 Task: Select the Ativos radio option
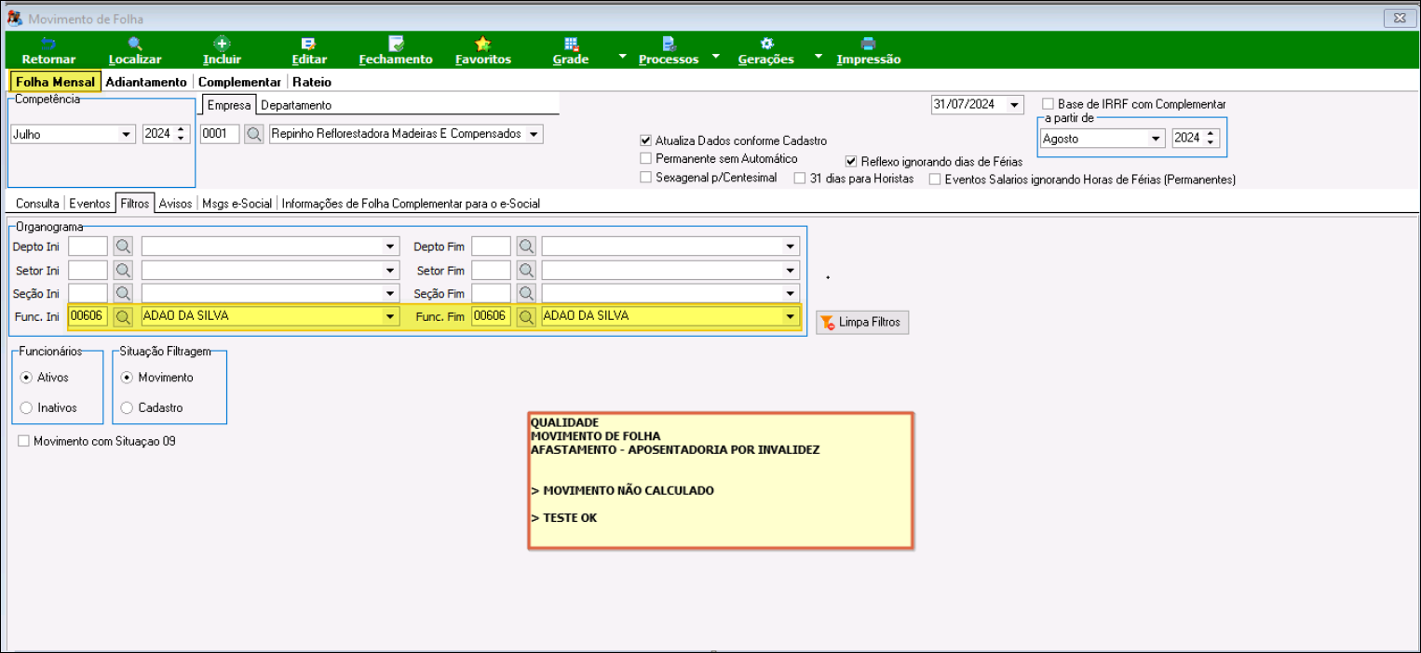(x=26, y=378)
